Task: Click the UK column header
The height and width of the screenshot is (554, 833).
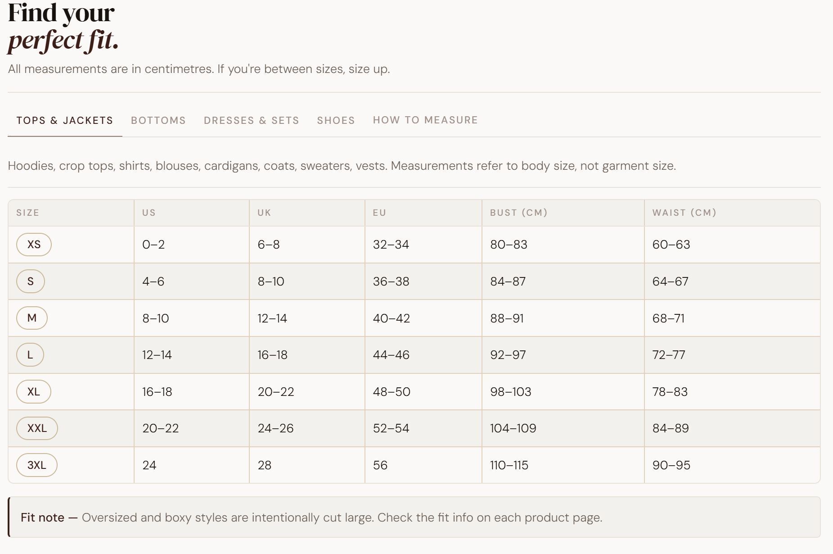Action: [x=264, y=213]
